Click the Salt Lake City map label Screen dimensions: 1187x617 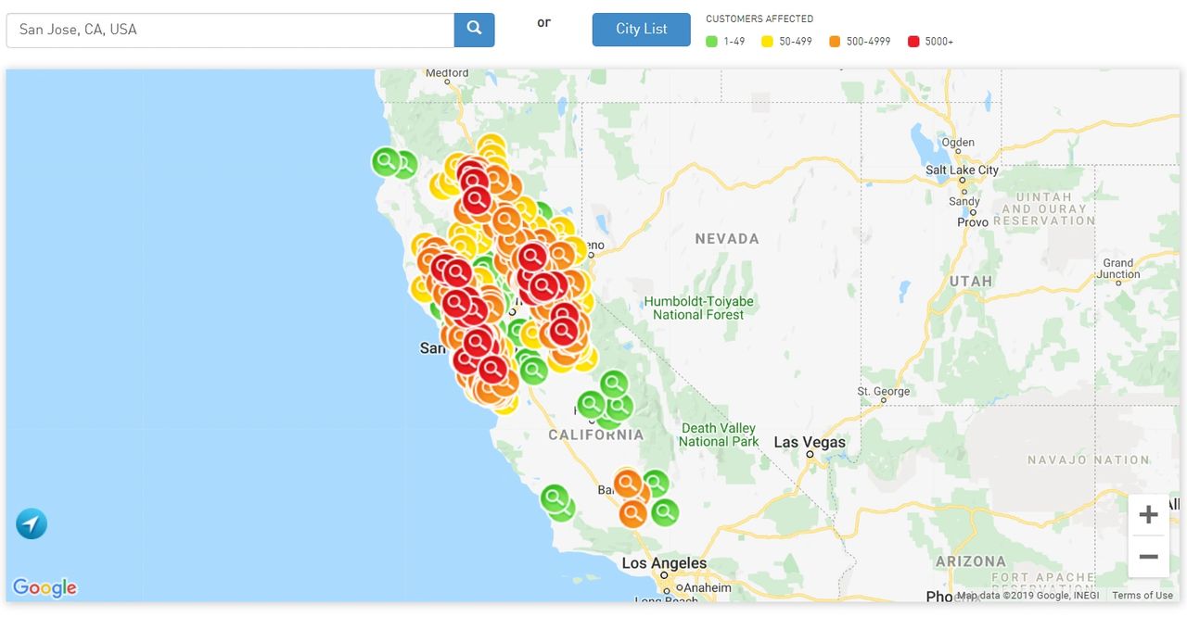962,170
